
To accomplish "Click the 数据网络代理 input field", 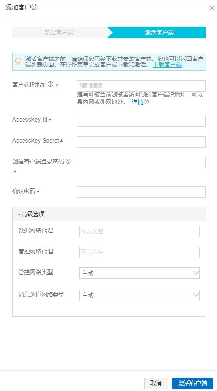I will pos(139,231).
